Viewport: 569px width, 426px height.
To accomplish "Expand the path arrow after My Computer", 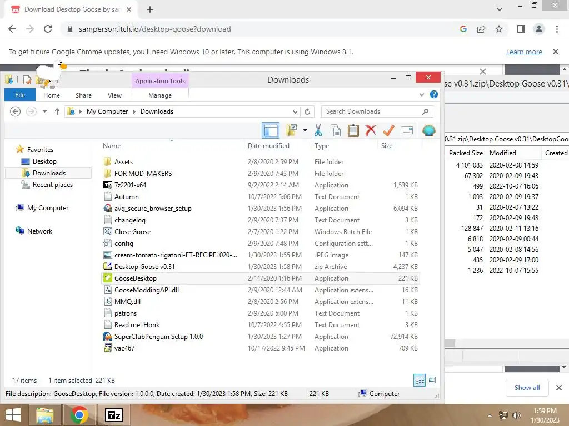I will point(134,111).
